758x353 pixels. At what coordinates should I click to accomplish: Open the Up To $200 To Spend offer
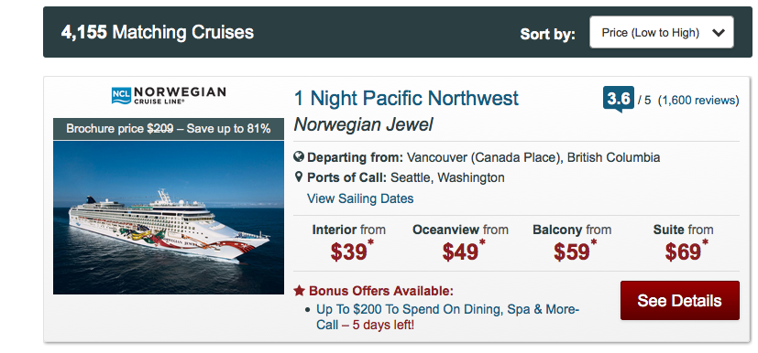(x=447, y=316)
